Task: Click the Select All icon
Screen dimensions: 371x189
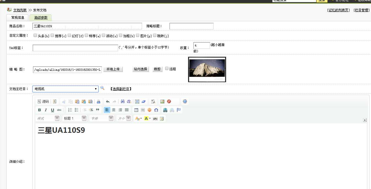Action: coord(137,101)
